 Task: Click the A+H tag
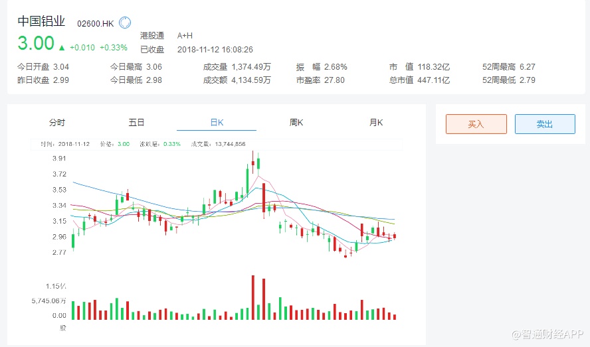click(185, 35)
